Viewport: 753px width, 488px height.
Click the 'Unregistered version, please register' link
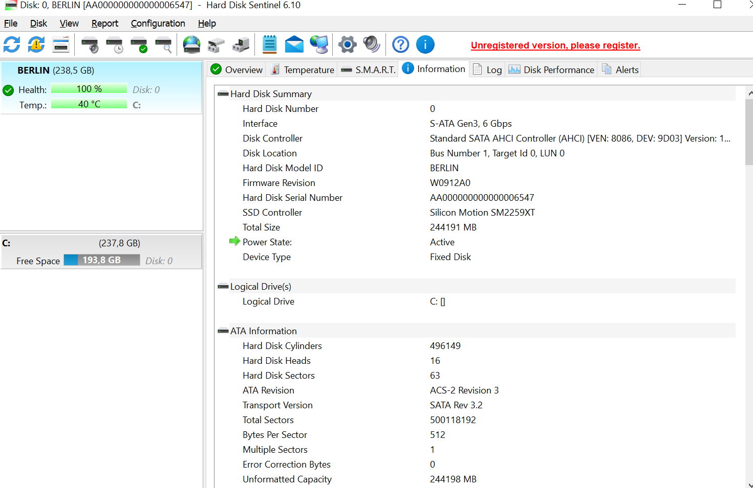[x=555, y=45]
